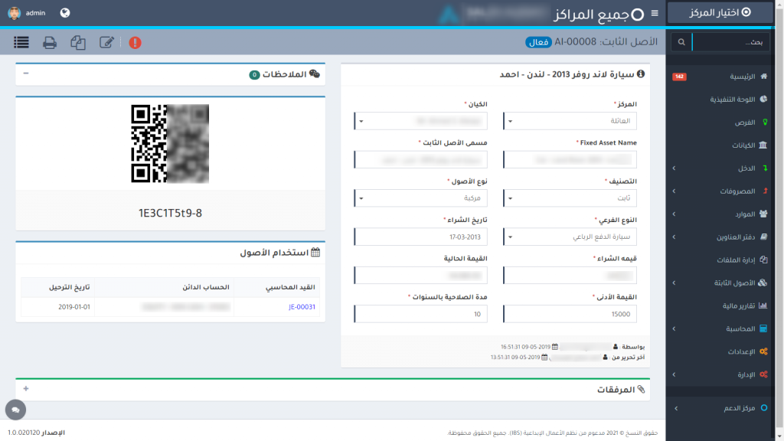Expand the المرفقات attachments panel
This screenshot has height=441, width=784.
pyautogui.click(x=26, y=389)
